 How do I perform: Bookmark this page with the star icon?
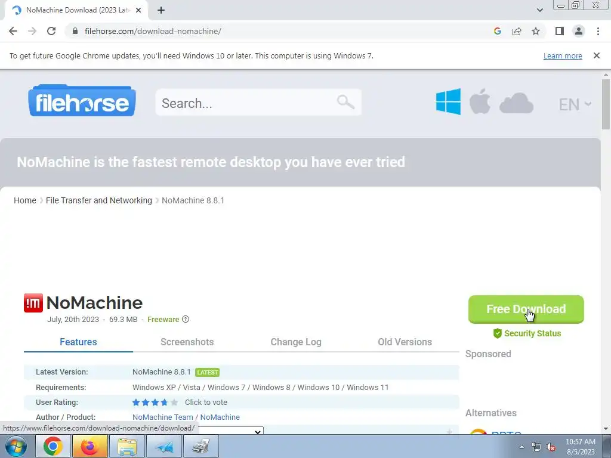coord(536,31)
